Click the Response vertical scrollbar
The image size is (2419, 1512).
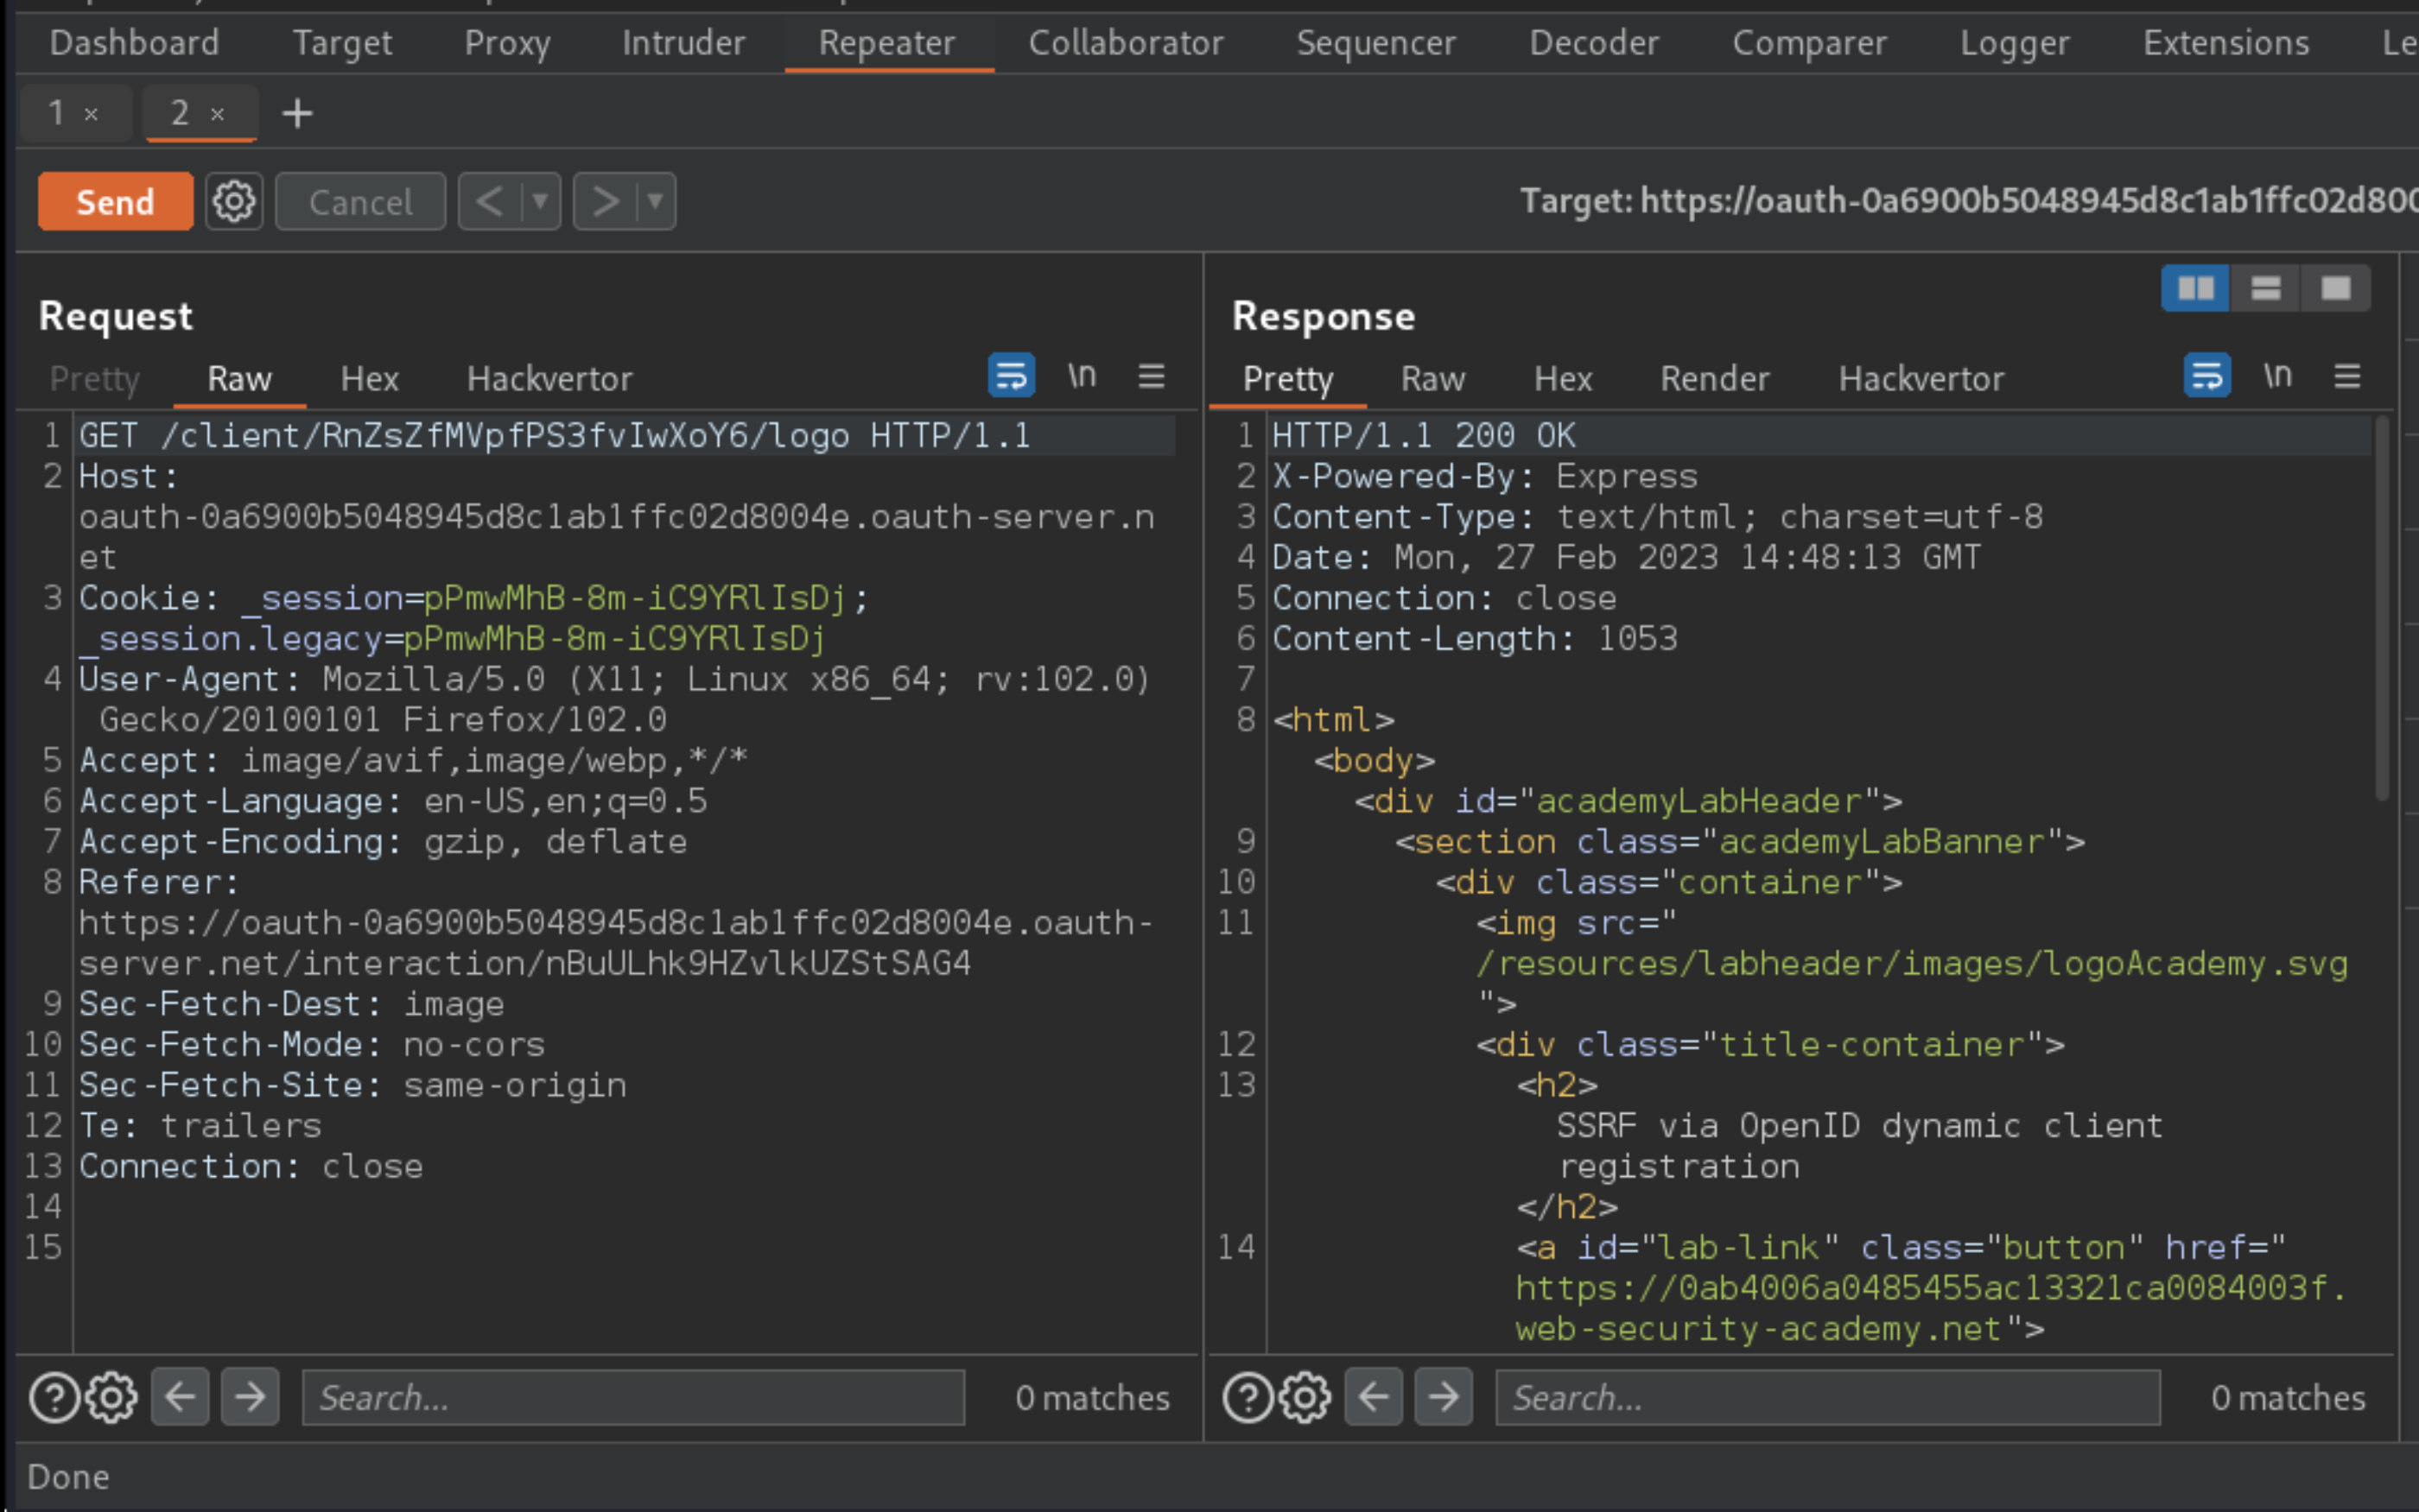click(2381, 610)
